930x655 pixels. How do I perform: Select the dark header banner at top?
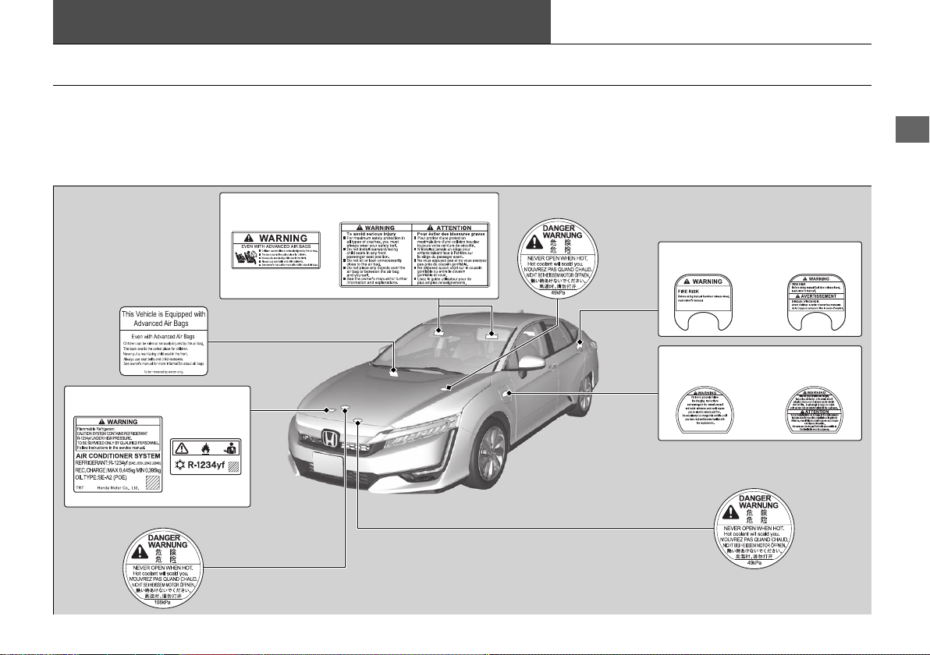[x=302, y=22]
